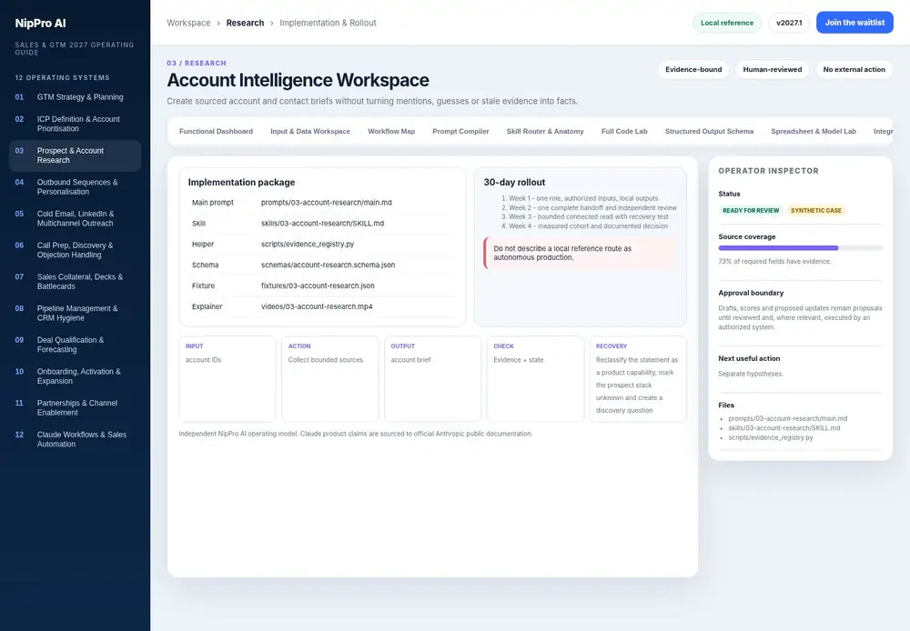Click videos/03-account-research.mp4 explainer path
The height and width of the screenshot is (631, 910).
[317, 306]
